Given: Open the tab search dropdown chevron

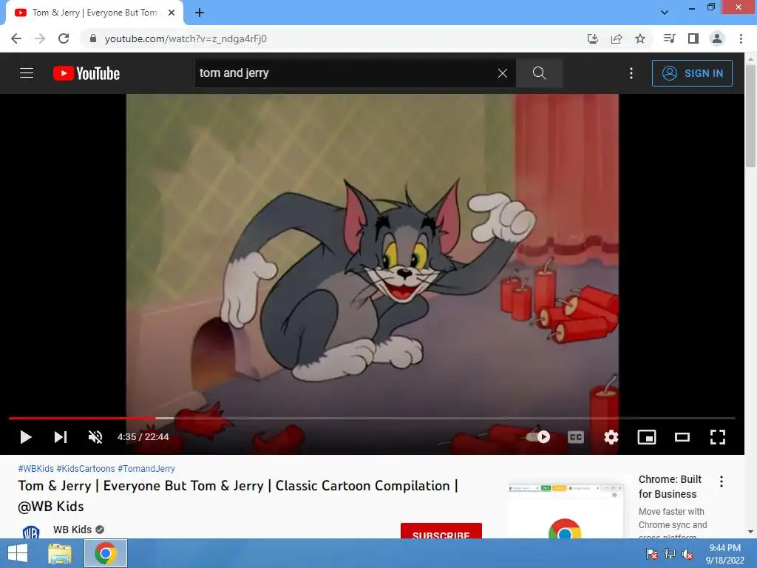Looking at the screenshot, I should [x=665, y=13].
